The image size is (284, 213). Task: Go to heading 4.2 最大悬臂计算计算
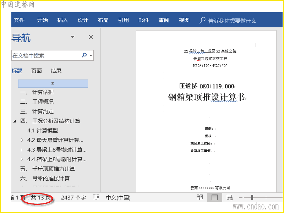coord(55,140)
